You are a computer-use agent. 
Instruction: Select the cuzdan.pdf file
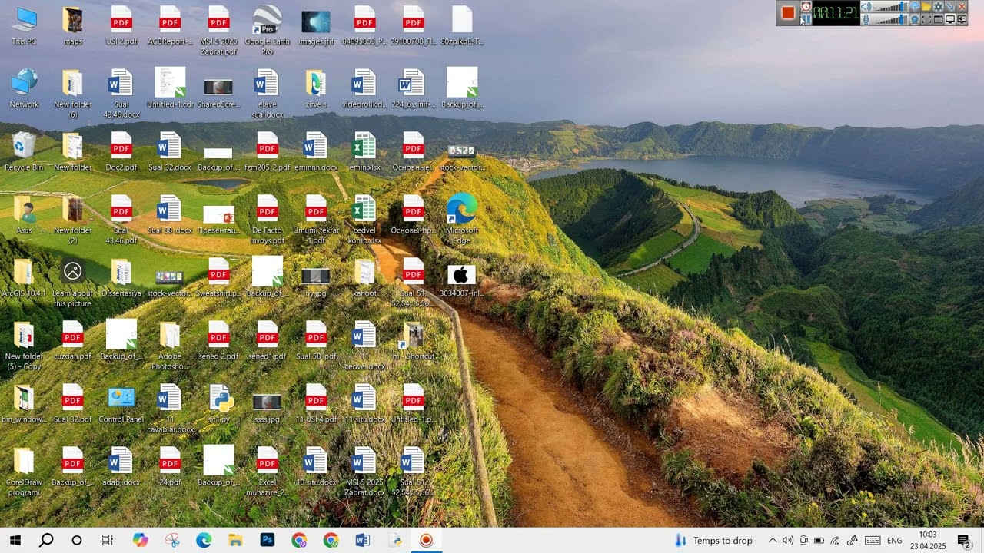coord(73,340)
